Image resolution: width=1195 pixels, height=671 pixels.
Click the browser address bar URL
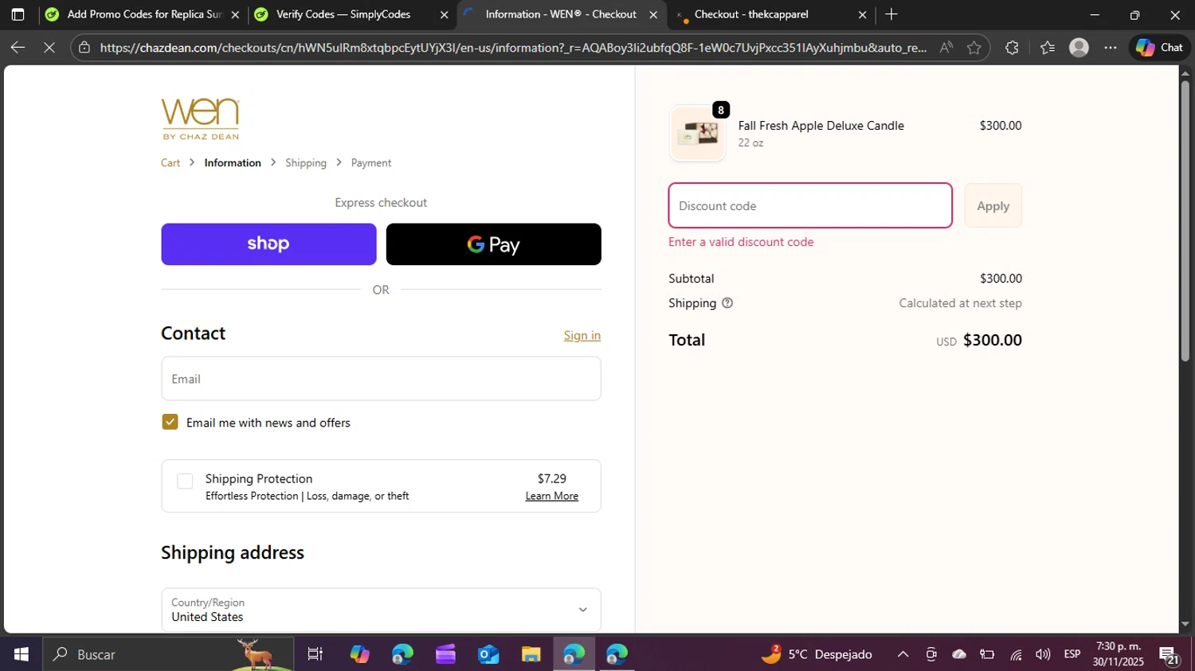tap(513, 48)
